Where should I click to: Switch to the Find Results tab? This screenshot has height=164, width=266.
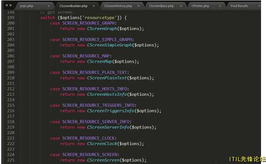click(239, 6)
